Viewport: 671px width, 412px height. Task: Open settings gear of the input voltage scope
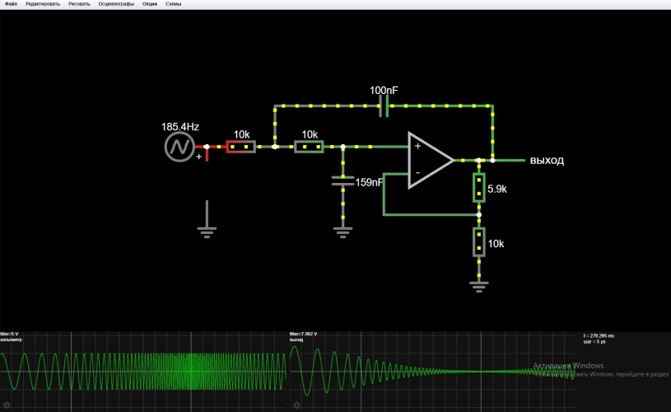pos(7,405)
